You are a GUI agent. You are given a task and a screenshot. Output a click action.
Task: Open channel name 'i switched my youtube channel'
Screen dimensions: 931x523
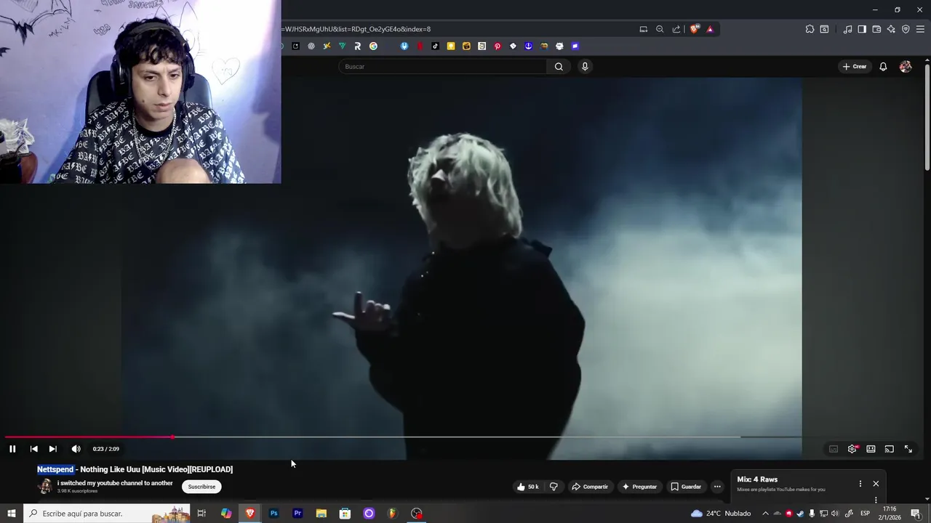tap(115, 483)
